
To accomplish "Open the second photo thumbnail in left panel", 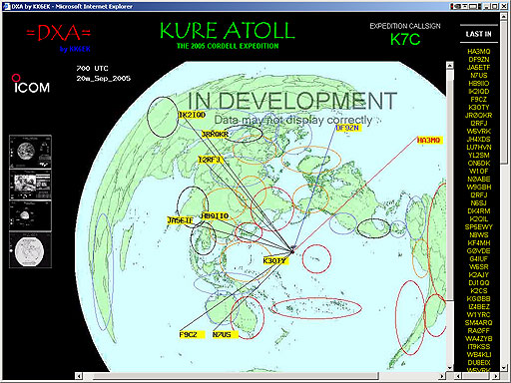I will 30,184.
